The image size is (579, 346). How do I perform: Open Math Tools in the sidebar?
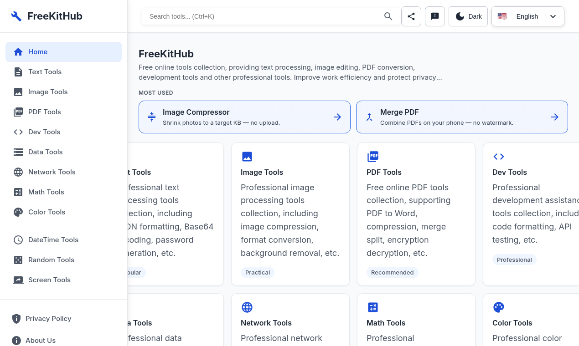tap(64, 192)
